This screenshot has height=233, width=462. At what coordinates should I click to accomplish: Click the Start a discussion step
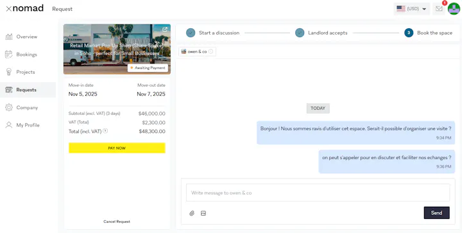pyautogui.click(x=213, y=33)
